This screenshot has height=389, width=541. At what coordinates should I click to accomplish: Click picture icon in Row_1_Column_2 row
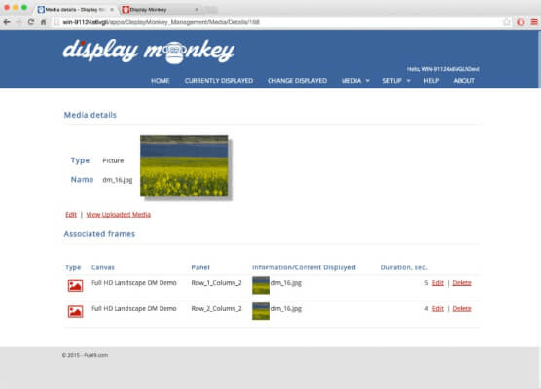click(x=75, y=286)
